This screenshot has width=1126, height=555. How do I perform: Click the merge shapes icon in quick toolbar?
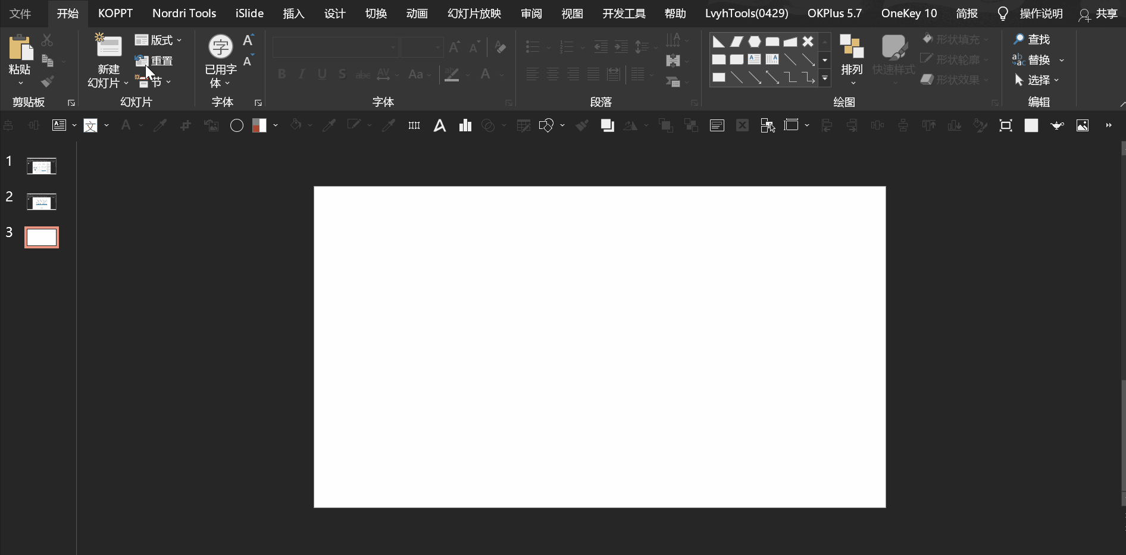(546, 125)
